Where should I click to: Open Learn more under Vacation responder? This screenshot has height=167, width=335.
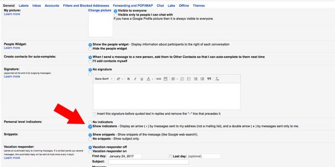(x=12, y=158)
